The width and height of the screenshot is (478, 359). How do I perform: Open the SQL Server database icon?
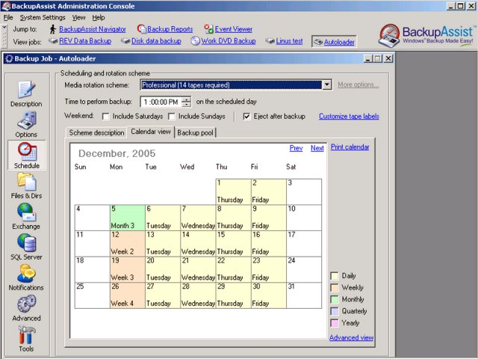coord(27,242)
